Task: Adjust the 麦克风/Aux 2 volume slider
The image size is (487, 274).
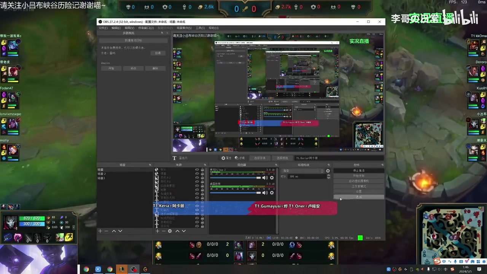Action: coord(235,178)
